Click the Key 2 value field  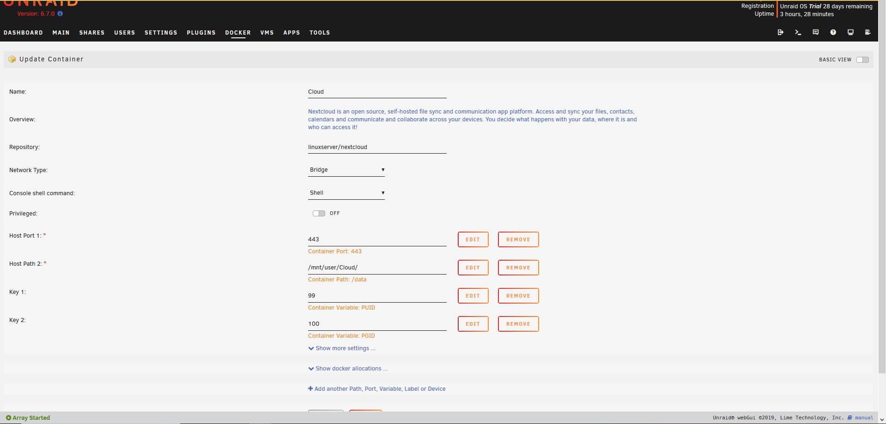click(x=377, y=324)
